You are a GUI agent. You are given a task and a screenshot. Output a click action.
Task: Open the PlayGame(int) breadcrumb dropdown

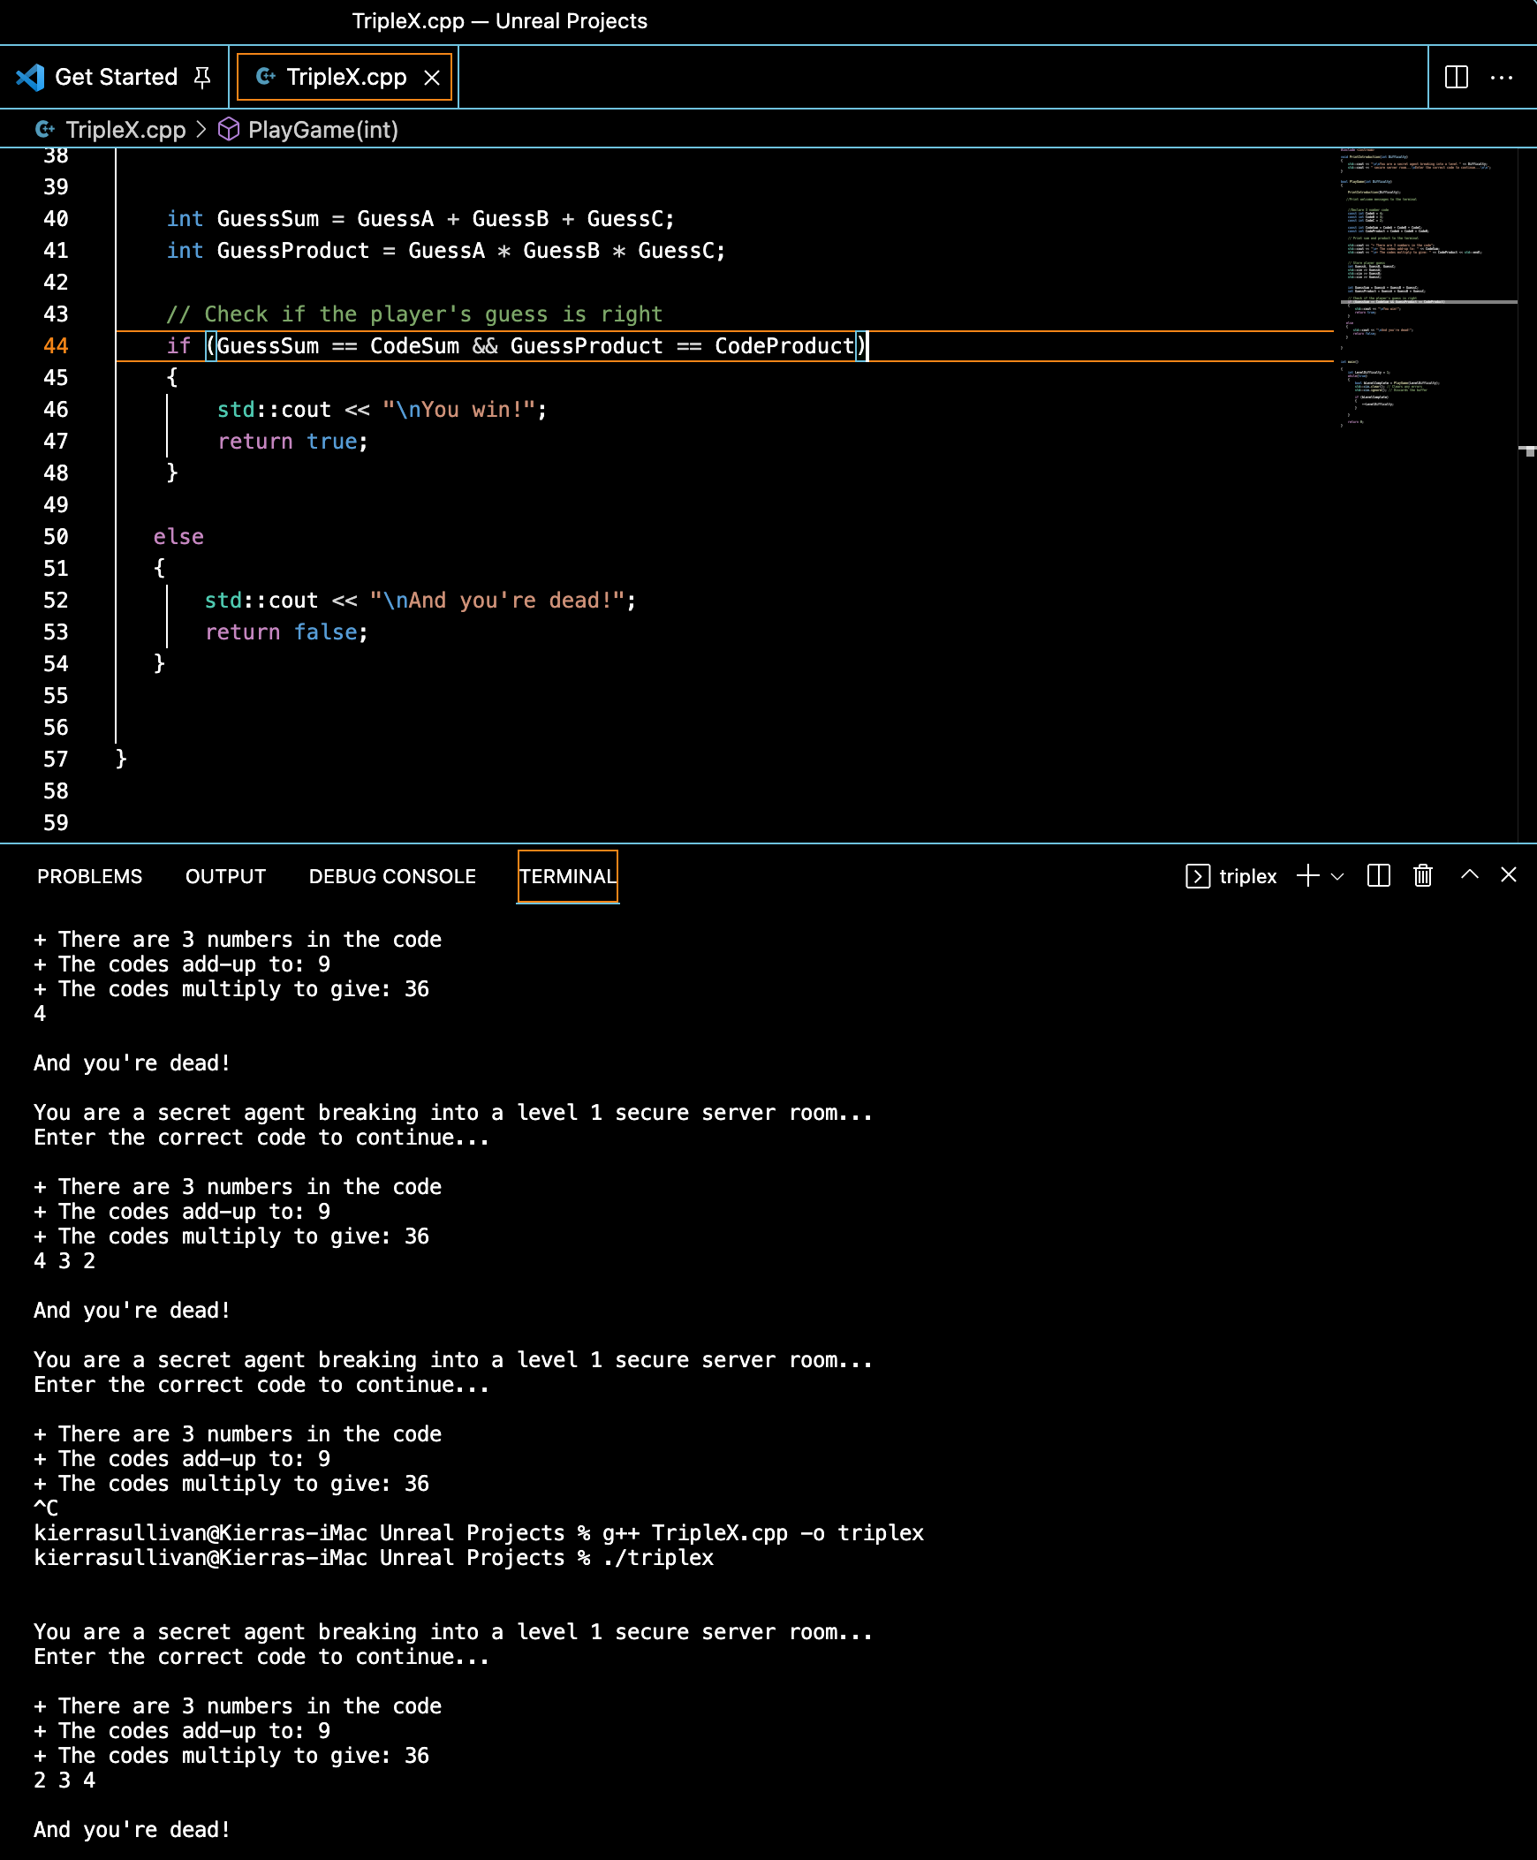tap(322, 129)
